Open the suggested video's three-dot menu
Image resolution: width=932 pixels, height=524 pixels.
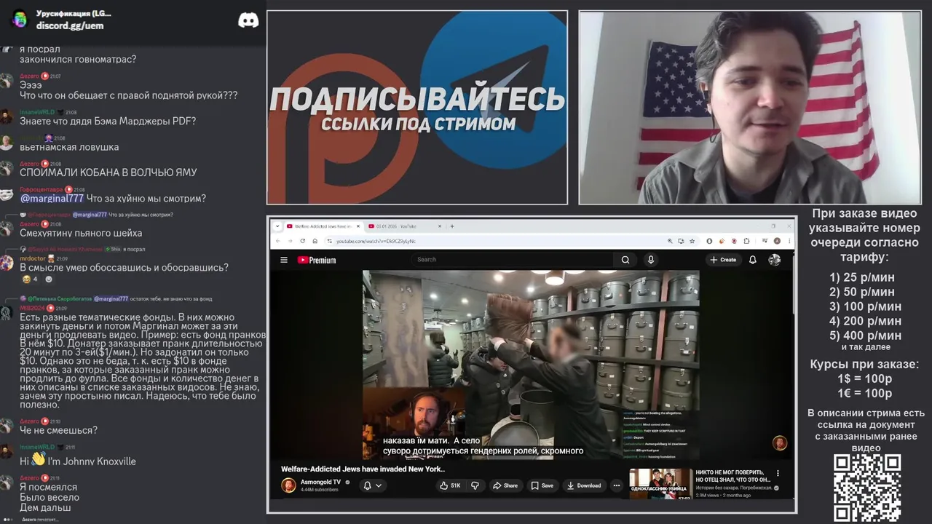[778, 474]
